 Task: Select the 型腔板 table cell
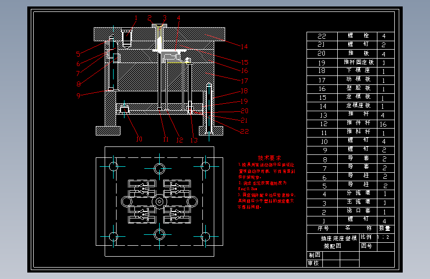point(357,88)
